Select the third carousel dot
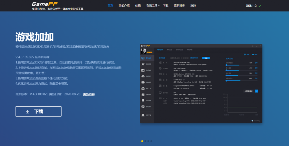The height and width of the screenshot is (146, 289). (x=148, y=141)
